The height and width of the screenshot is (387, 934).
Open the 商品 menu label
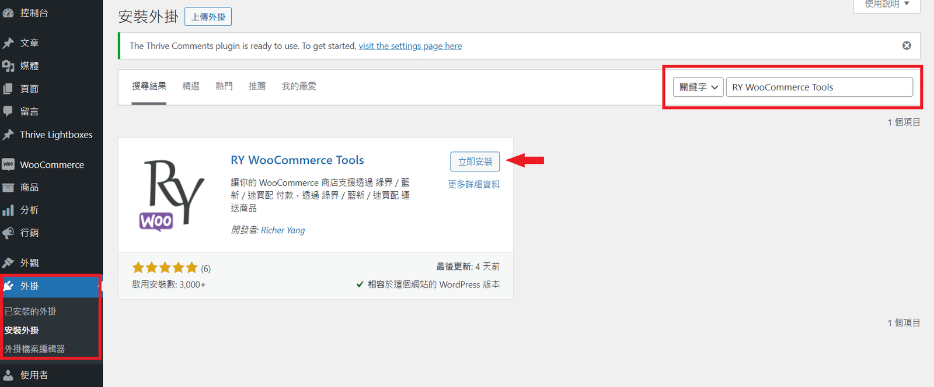[29, 187]
